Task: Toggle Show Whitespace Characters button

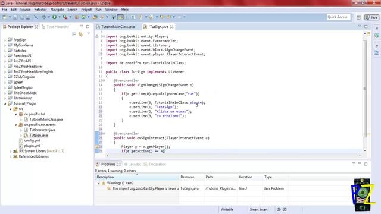Action: (x=133, y=17)
